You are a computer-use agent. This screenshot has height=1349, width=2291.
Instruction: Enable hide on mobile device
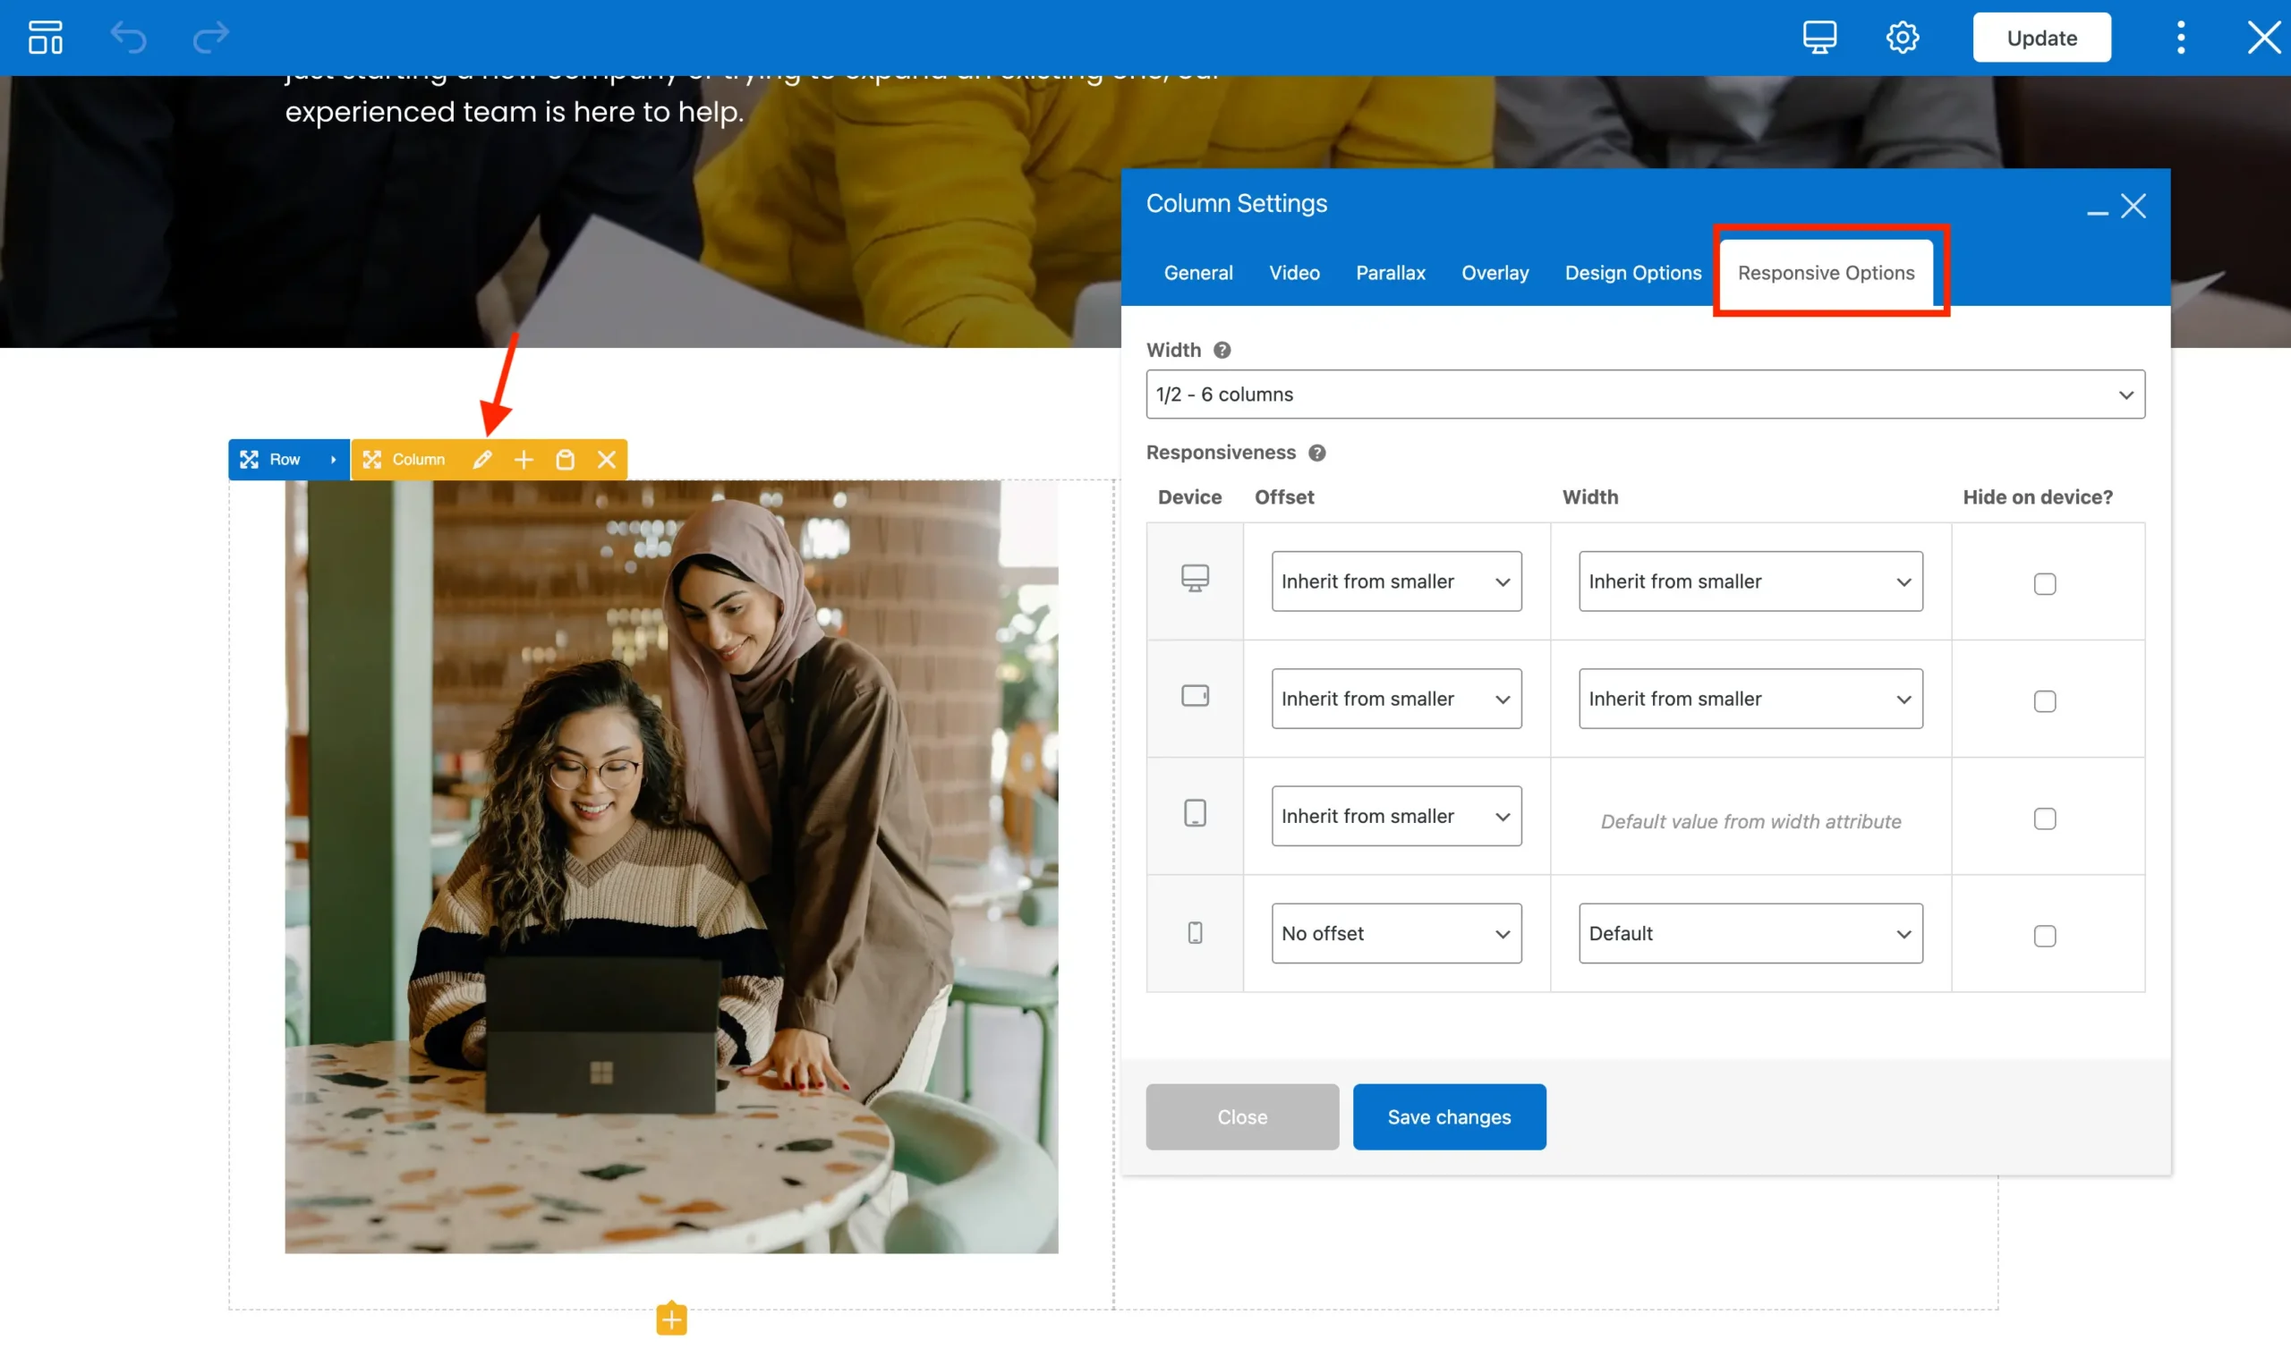pos(2046,936)
